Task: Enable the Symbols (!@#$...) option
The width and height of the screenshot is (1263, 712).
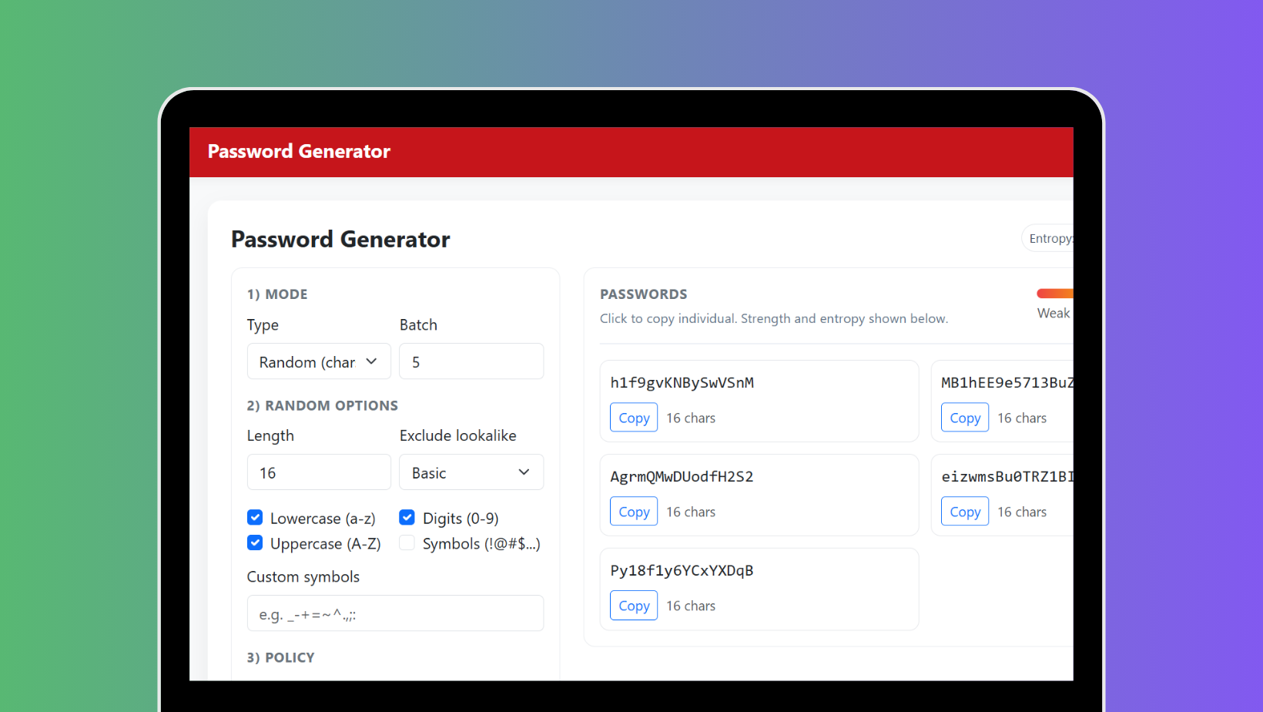Action: (x=406, y=542)
